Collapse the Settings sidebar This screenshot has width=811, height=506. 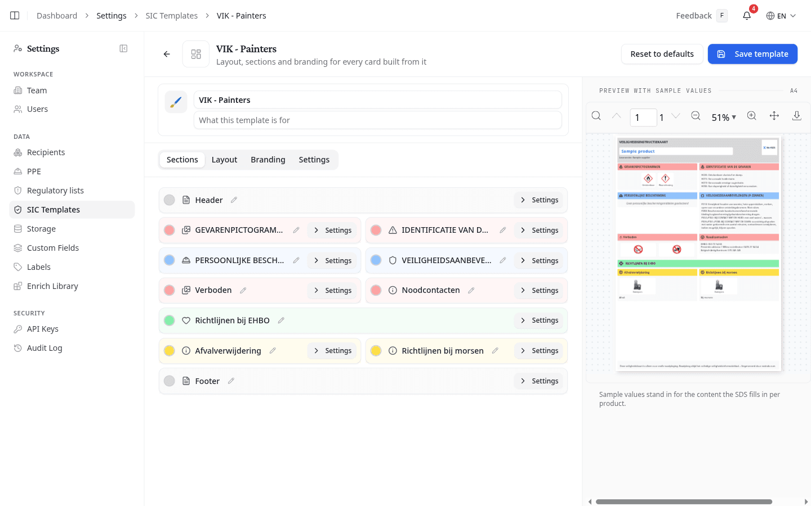[123, 49]
